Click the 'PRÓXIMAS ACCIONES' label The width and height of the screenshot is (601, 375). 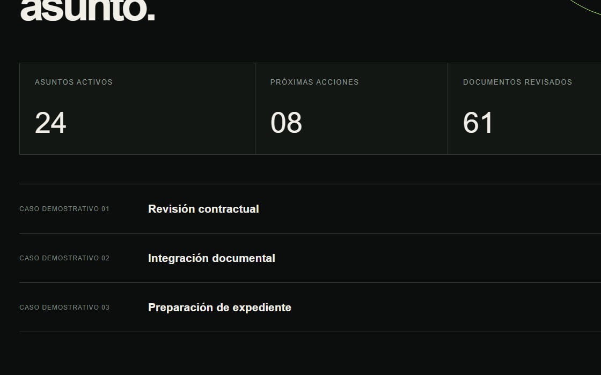tap(314, 82)
